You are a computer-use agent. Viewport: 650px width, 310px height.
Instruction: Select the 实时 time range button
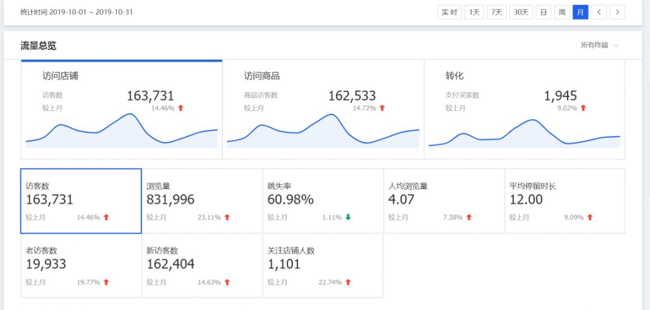pyautogui.click(x=450, y=12)
